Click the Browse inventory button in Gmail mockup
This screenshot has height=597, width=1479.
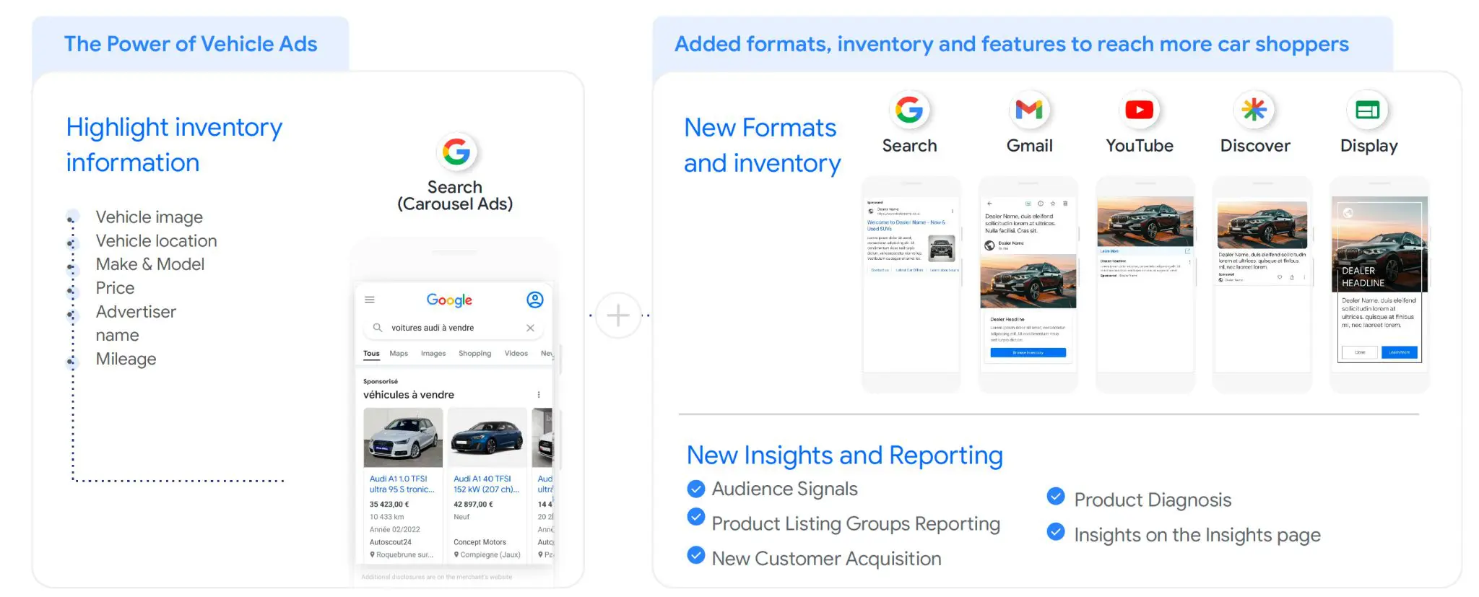[x=1028, y=352]
